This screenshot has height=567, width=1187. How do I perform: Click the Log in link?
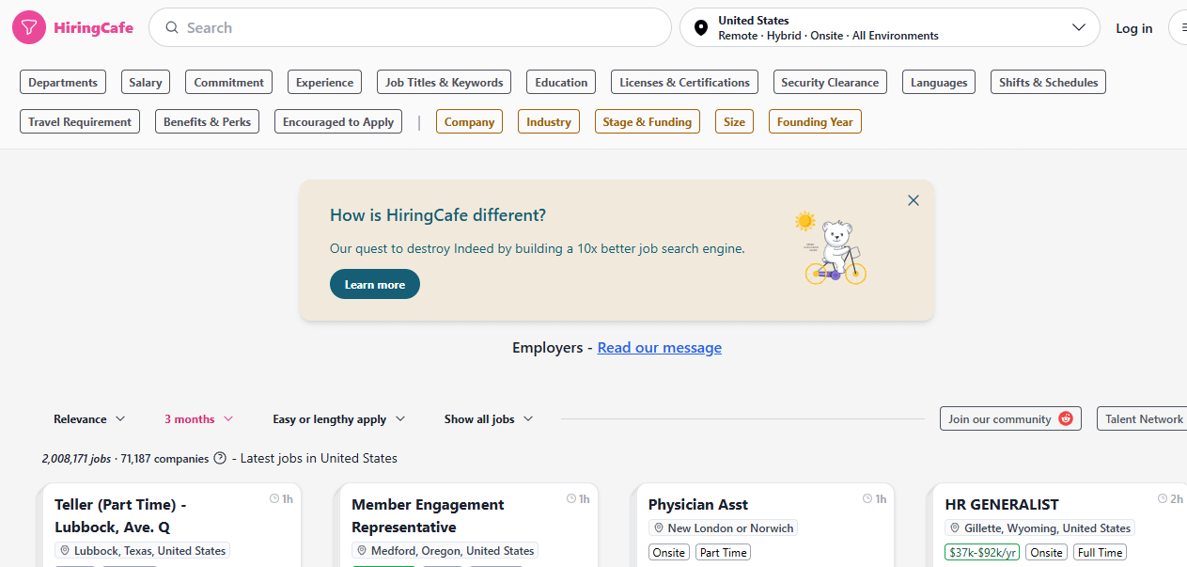1134,28
